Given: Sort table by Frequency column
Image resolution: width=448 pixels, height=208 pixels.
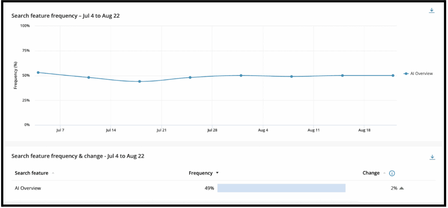Looking at the screenshot, I should [203, 173].
